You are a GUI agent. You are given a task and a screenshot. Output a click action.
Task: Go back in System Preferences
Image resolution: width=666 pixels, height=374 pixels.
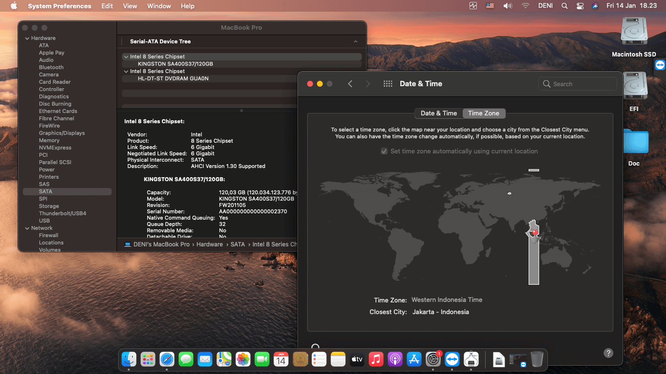tap(350, 84)
